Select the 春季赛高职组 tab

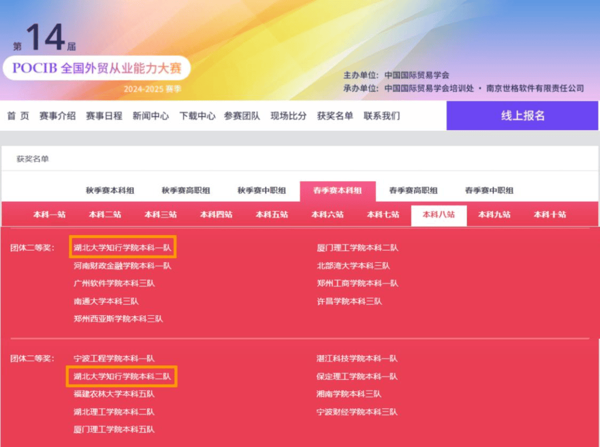(x=413, y=191)
